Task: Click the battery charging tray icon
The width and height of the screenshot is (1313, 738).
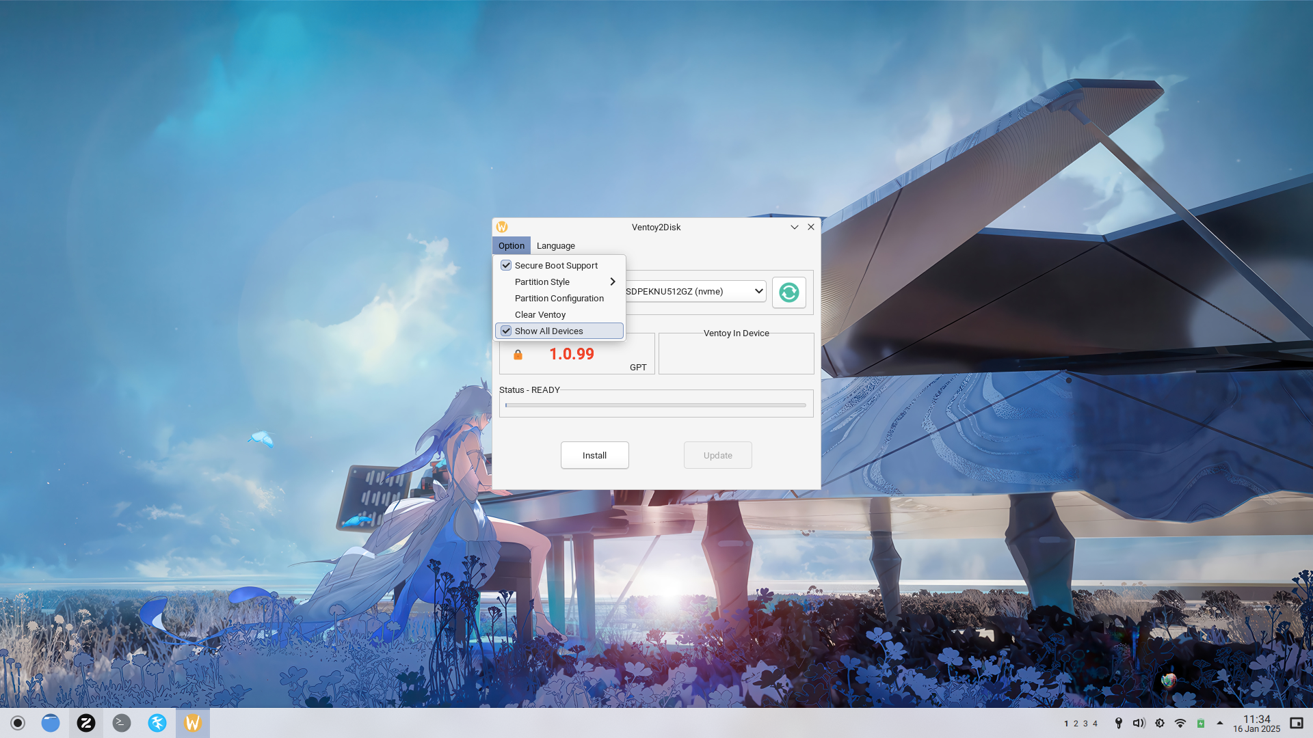Action: [x=1201, y=723]
